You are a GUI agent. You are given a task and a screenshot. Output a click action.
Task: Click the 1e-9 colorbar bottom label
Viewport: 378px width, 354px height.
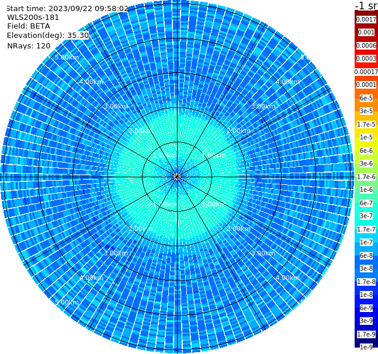pyautogui.click(x=366, y=347)
